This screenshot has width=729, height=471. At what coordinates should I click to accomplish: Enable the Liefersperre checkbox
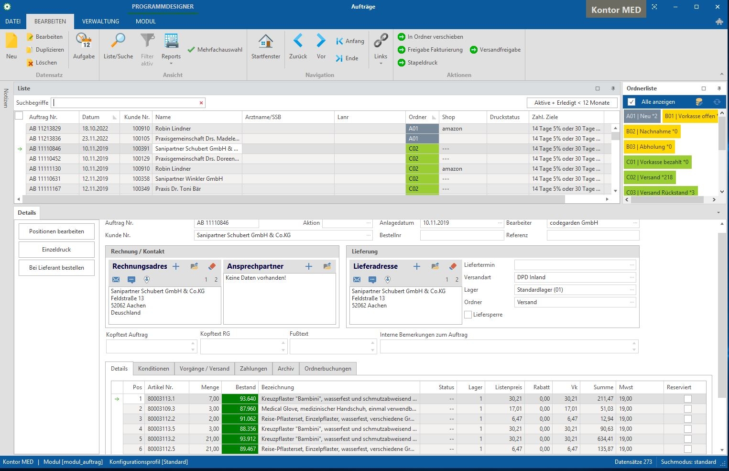468,315
